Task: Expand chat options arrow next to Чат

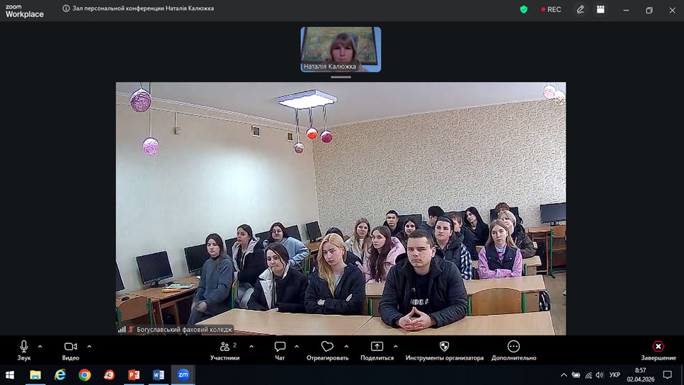Action: (297, 347)
